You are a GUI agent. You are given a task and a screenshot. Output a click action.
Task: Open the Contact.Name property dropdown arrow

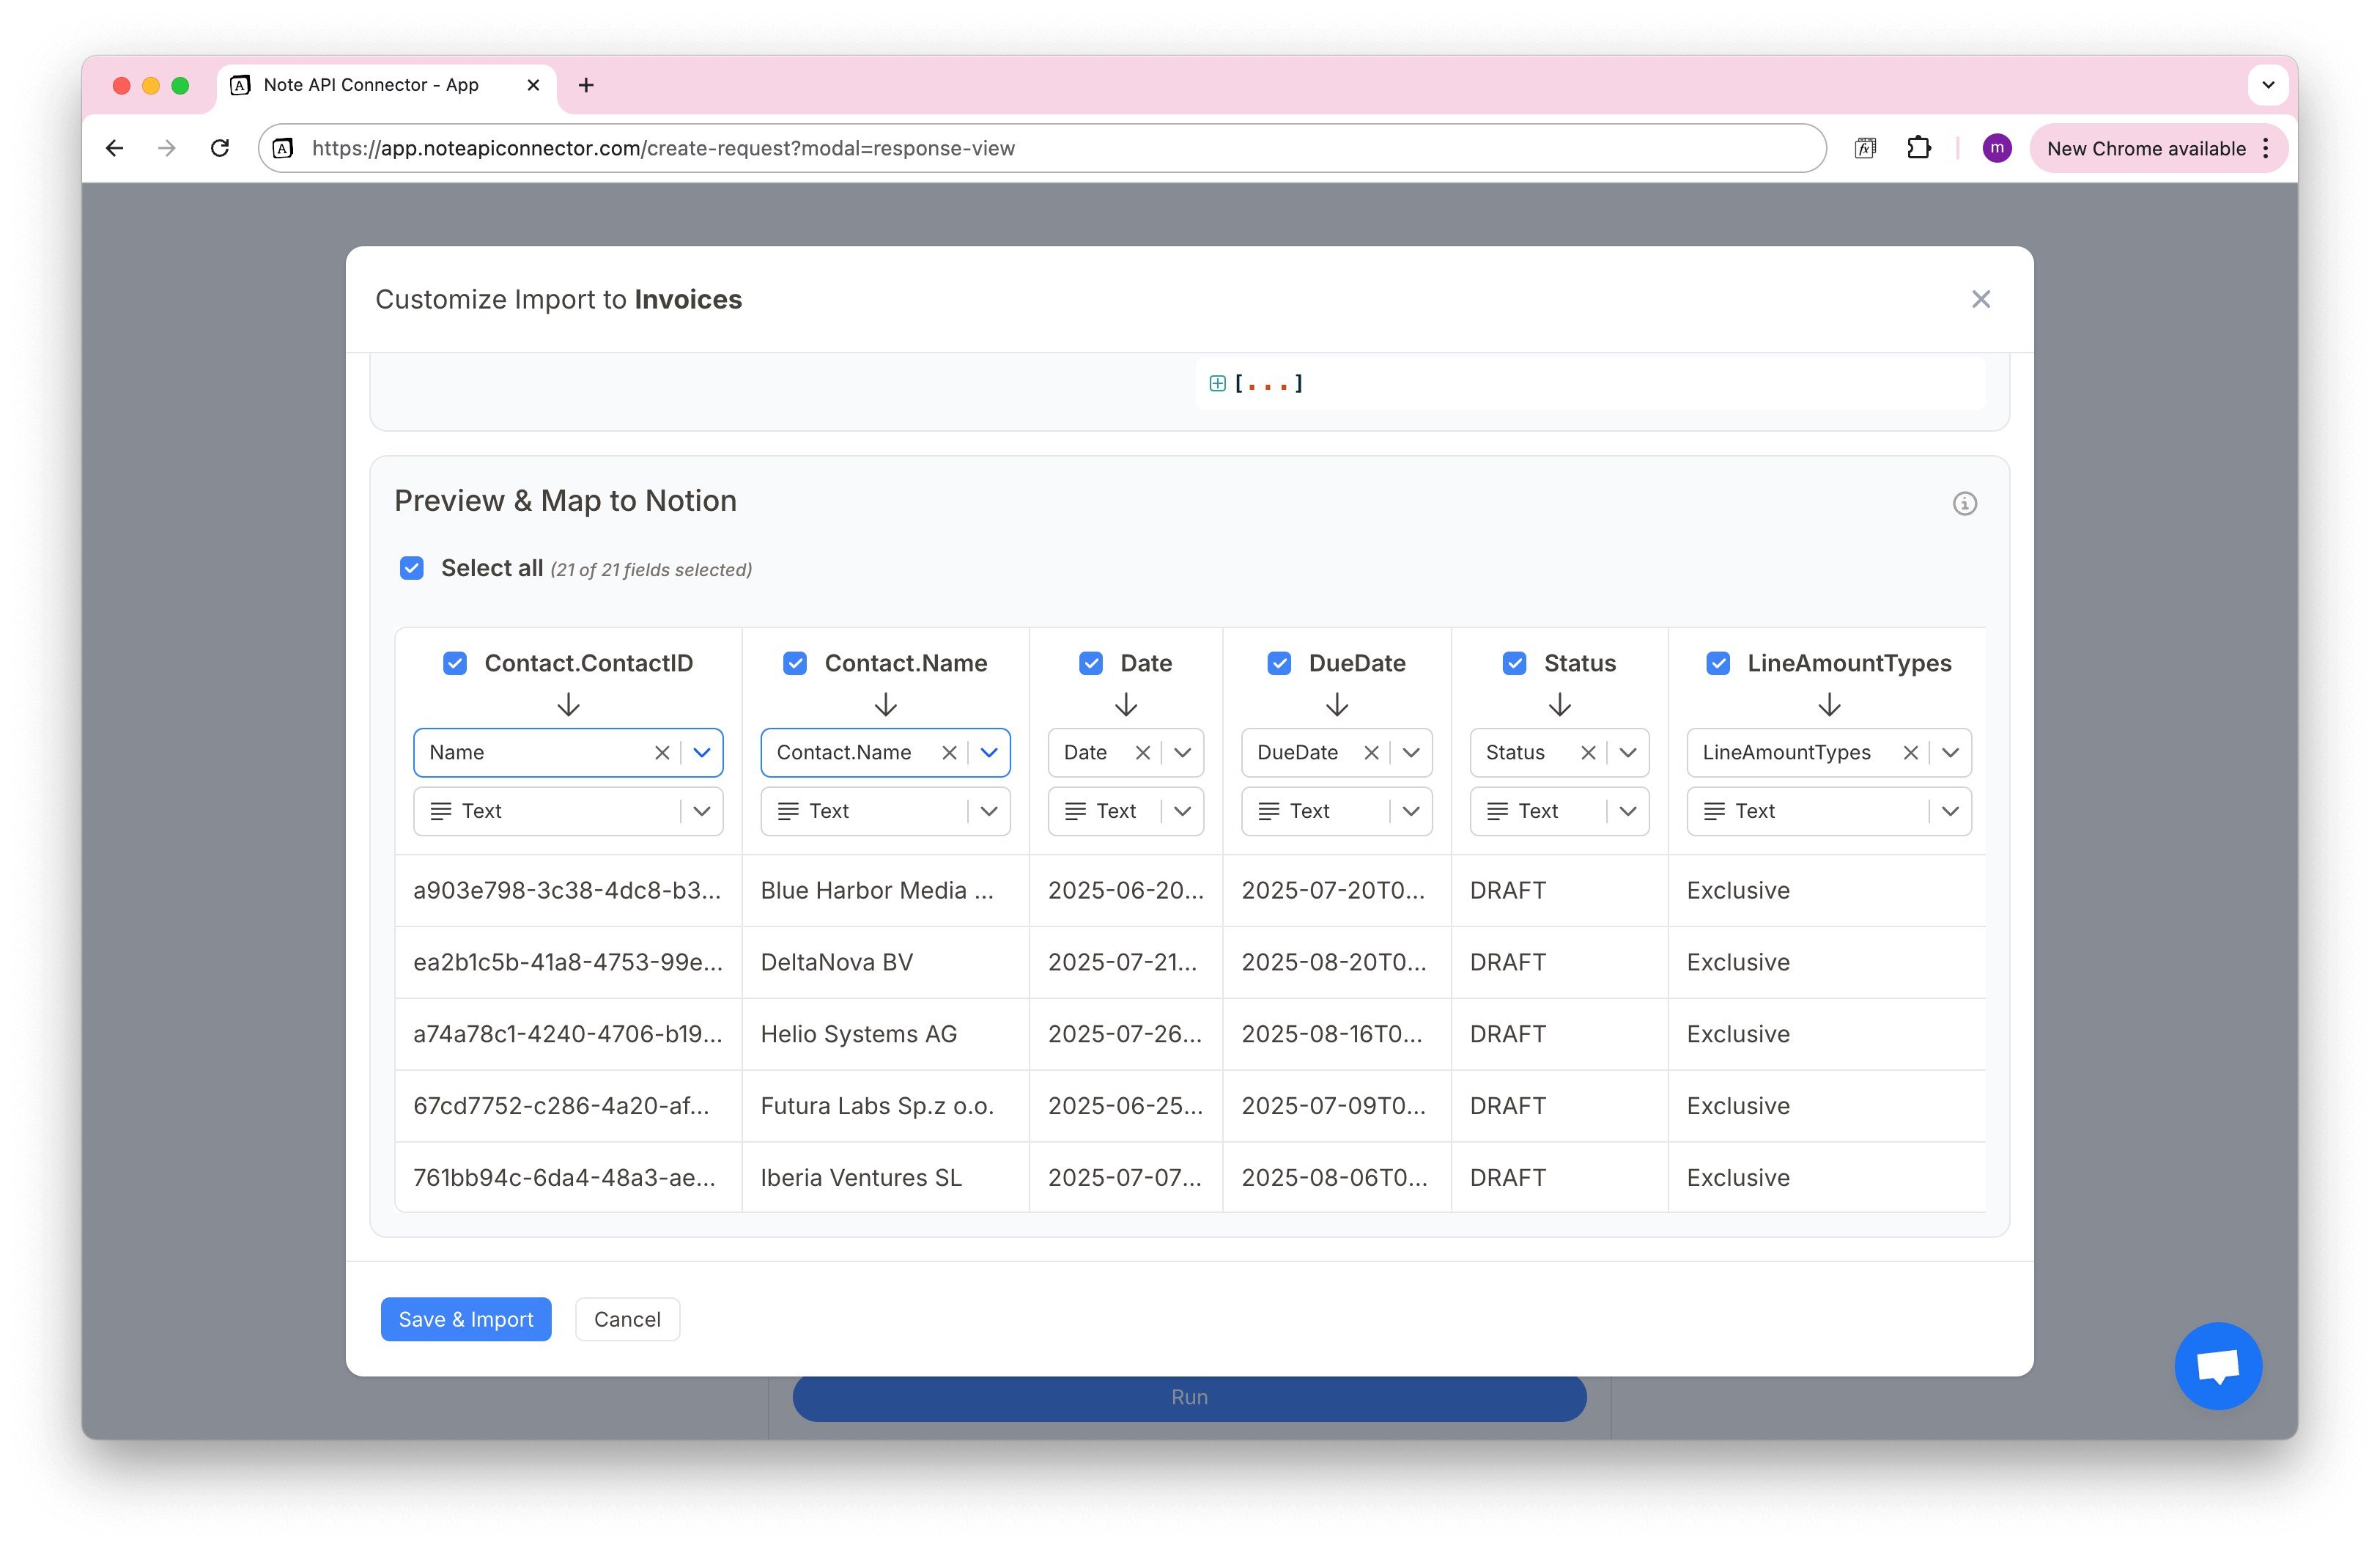[x=989, y=752]
